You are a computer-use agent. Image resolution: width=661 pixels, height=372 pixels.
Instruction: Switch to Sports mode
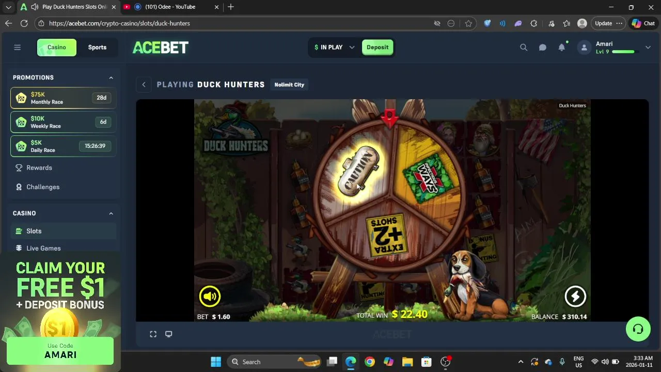pyautogui.click(x=97, y=48)
